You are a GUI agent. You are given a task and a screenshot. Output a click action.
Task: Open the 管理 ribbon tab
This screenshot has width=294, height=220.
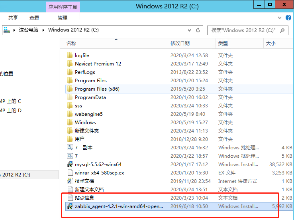pos(63,18)
